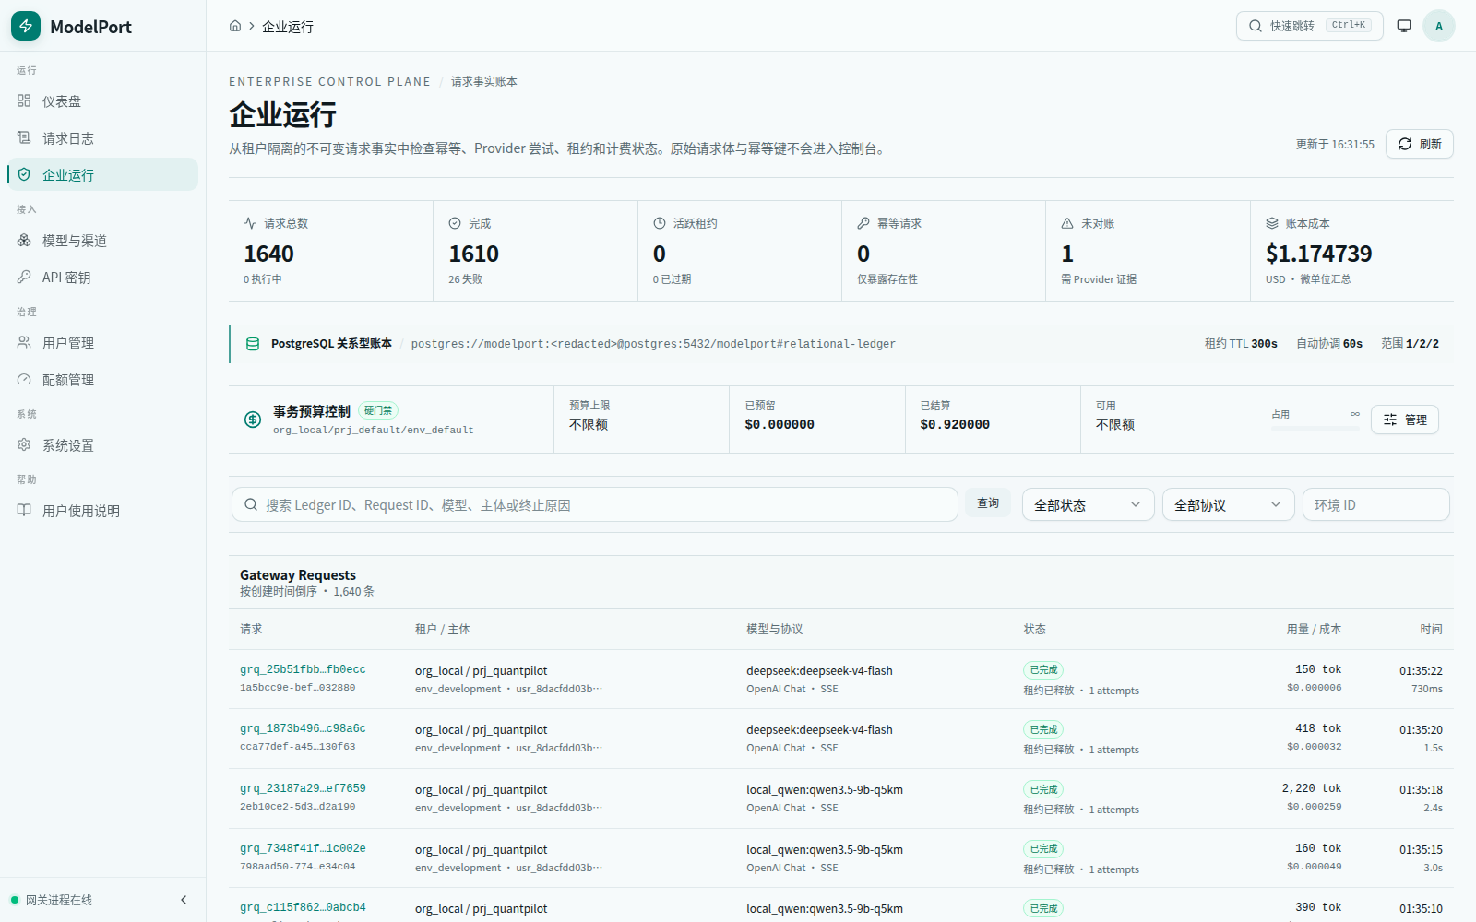Click the 租户 / 主体 column header
The image size is (1476, 922).
tap(442, 629)
